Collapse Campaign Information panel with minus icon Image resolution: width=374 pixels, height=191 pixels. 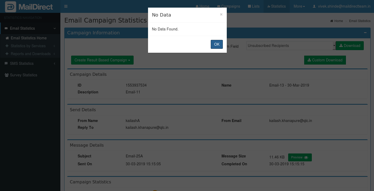(x=365, y=33)
